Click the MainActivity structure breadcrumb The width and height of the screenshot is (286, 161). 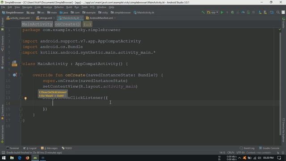click(x=37, y=24)
